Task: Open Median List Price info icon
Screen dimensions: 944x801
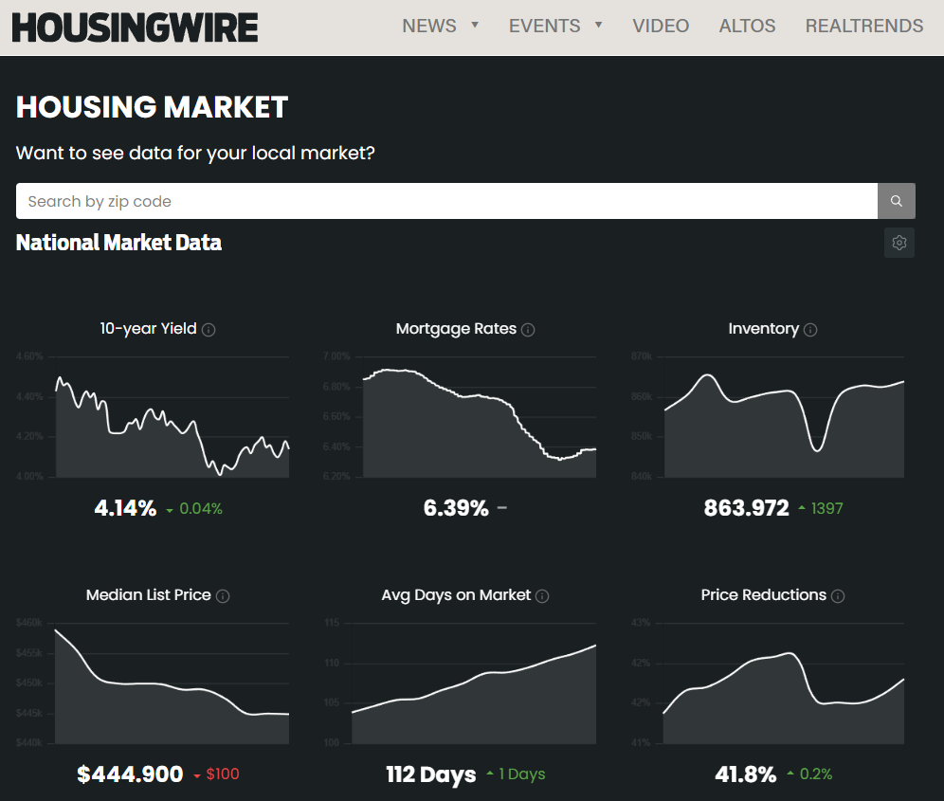Action: tap(223, 596)
